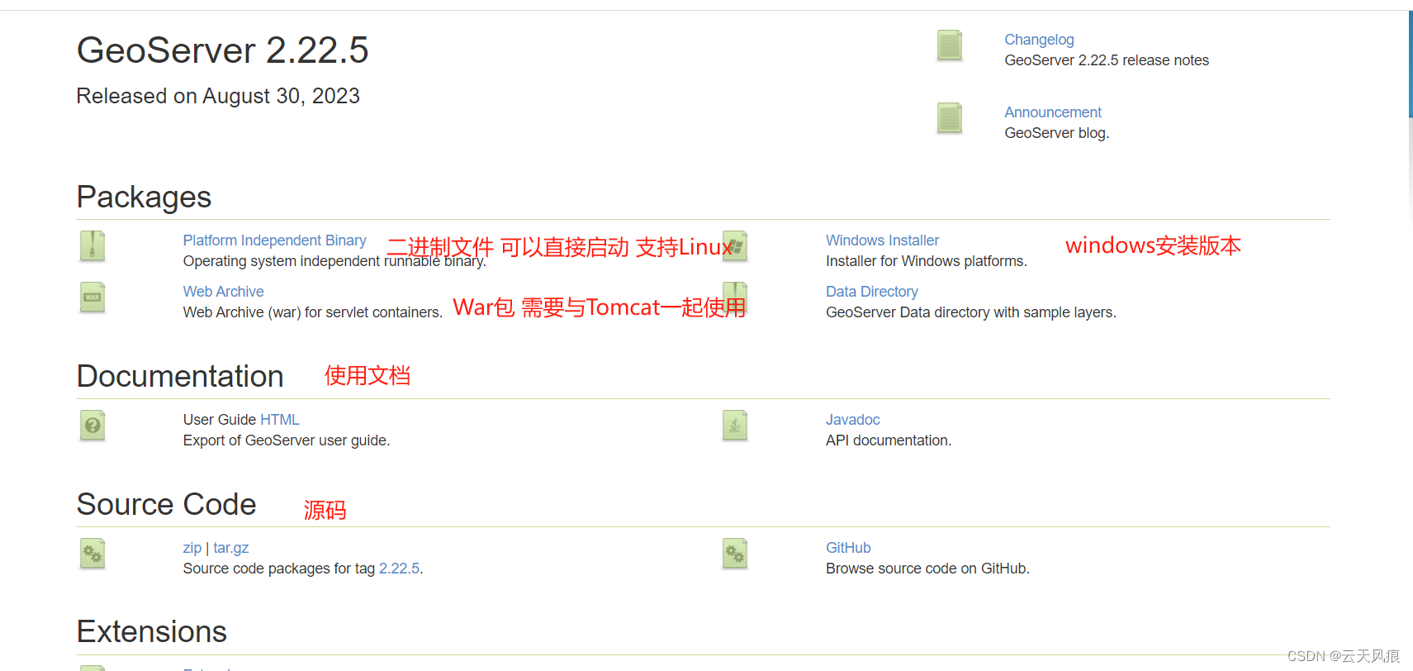Click the 'Packages' section heading
The height and width of the screenshot is (671, 1413).
pos(144,197)
